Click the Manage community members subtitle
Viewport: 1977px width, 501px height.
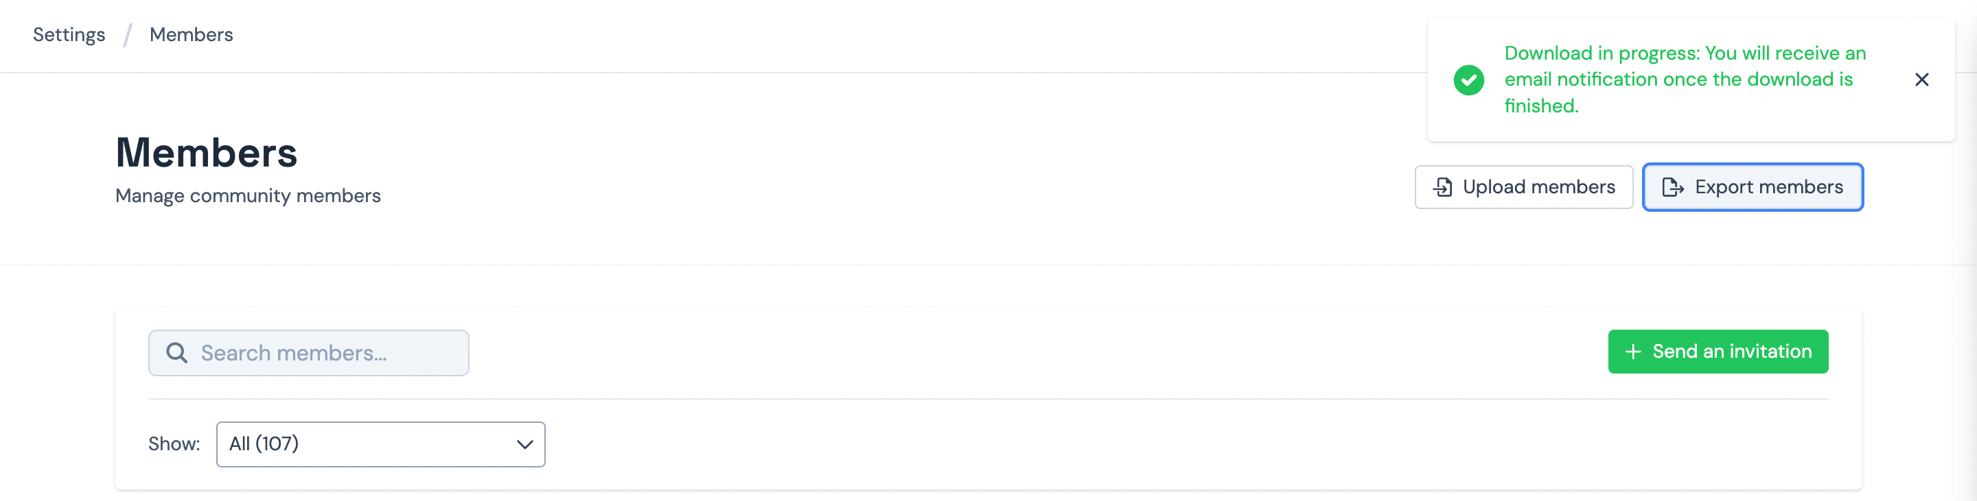click(x=248, y=196)
